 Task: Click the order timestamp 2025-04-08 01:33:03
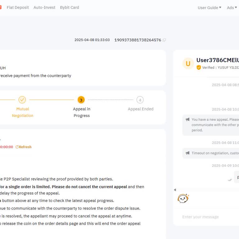92,40
